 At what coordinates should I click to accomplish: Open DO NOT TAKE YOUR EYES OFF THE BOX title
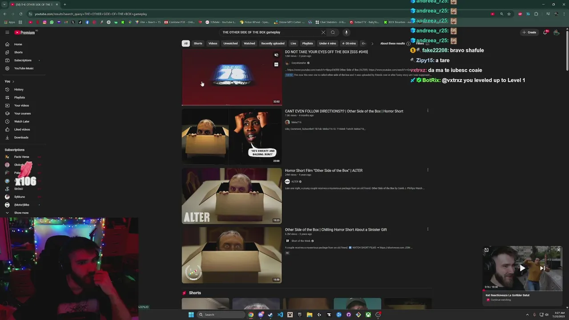point(326,52)
